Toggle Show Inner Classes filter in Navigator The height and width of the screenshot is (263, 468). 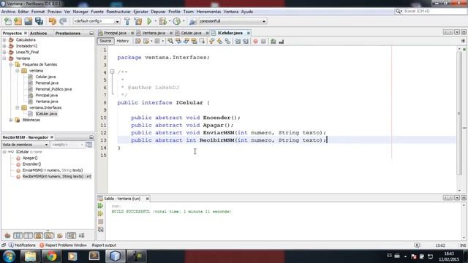49,235
